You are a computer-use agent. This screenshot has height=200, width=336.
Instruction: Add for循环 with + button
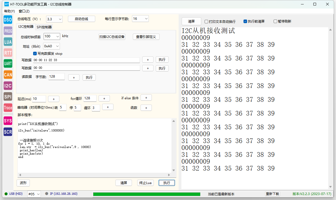(104, 98)
